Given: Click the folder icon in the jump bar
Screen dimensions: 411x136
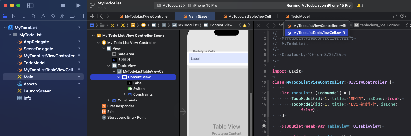Looking at the screenshot, I should [102, 25].
